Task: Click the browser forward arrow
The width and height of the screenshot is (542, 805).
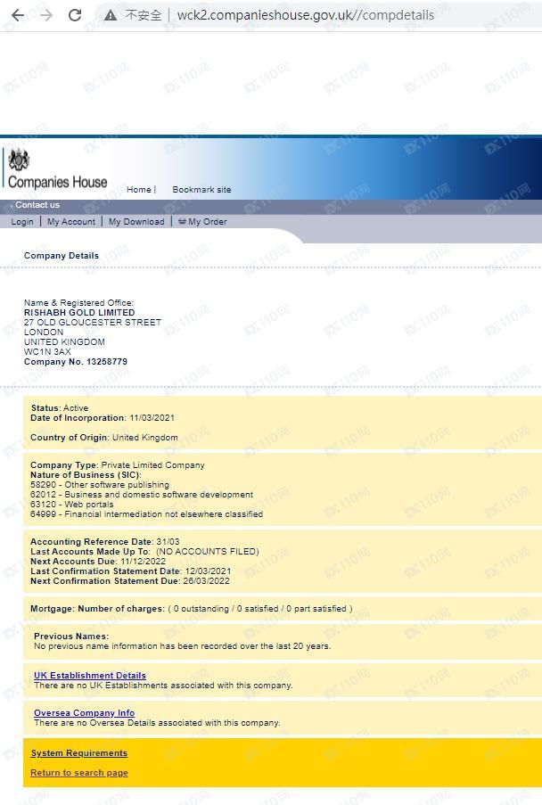Action: click(x=46, y=15)
